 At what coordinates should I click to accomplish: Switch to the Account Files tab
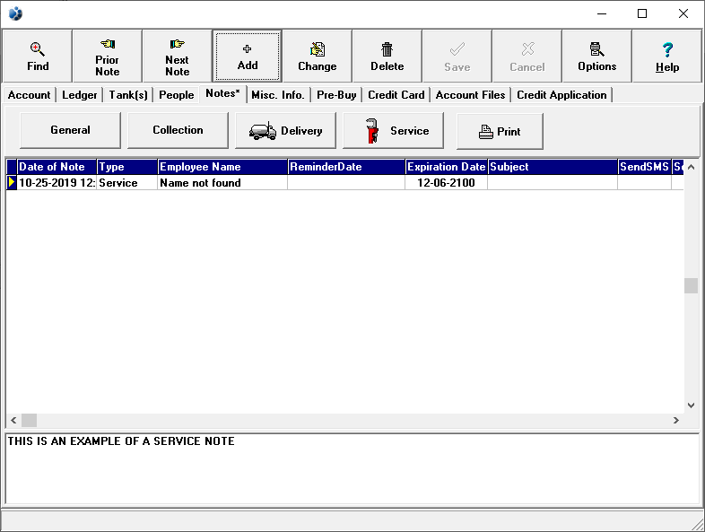tap(470, 95)
